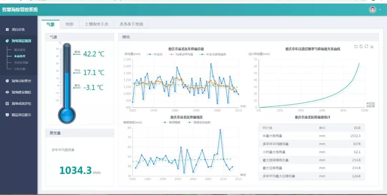Click the end point of the runoff control curve
387x195 pixels.
[x=359, y=63]
